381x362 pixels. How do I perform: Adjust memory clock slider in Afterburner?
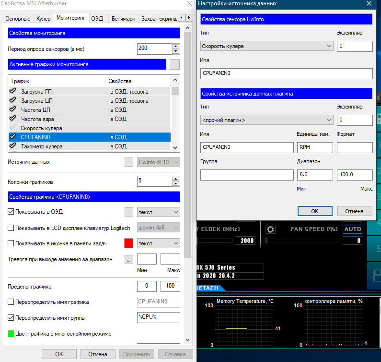(215, 241)
